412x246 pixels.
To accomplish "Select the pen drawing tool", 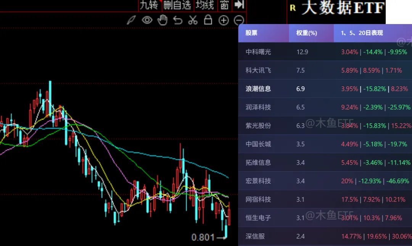I will tap(131, 20).
